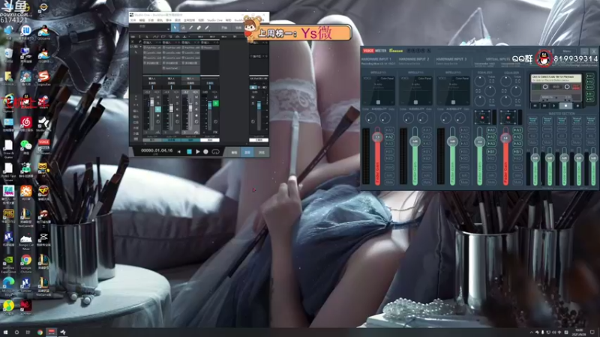
Task: Click the blue stop button in Studio One transport
Action: [x=190, y=152]
